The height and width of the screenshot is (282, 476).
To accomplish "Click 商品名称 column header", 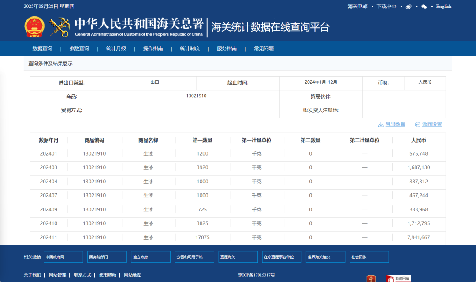I will click(148, 141).
